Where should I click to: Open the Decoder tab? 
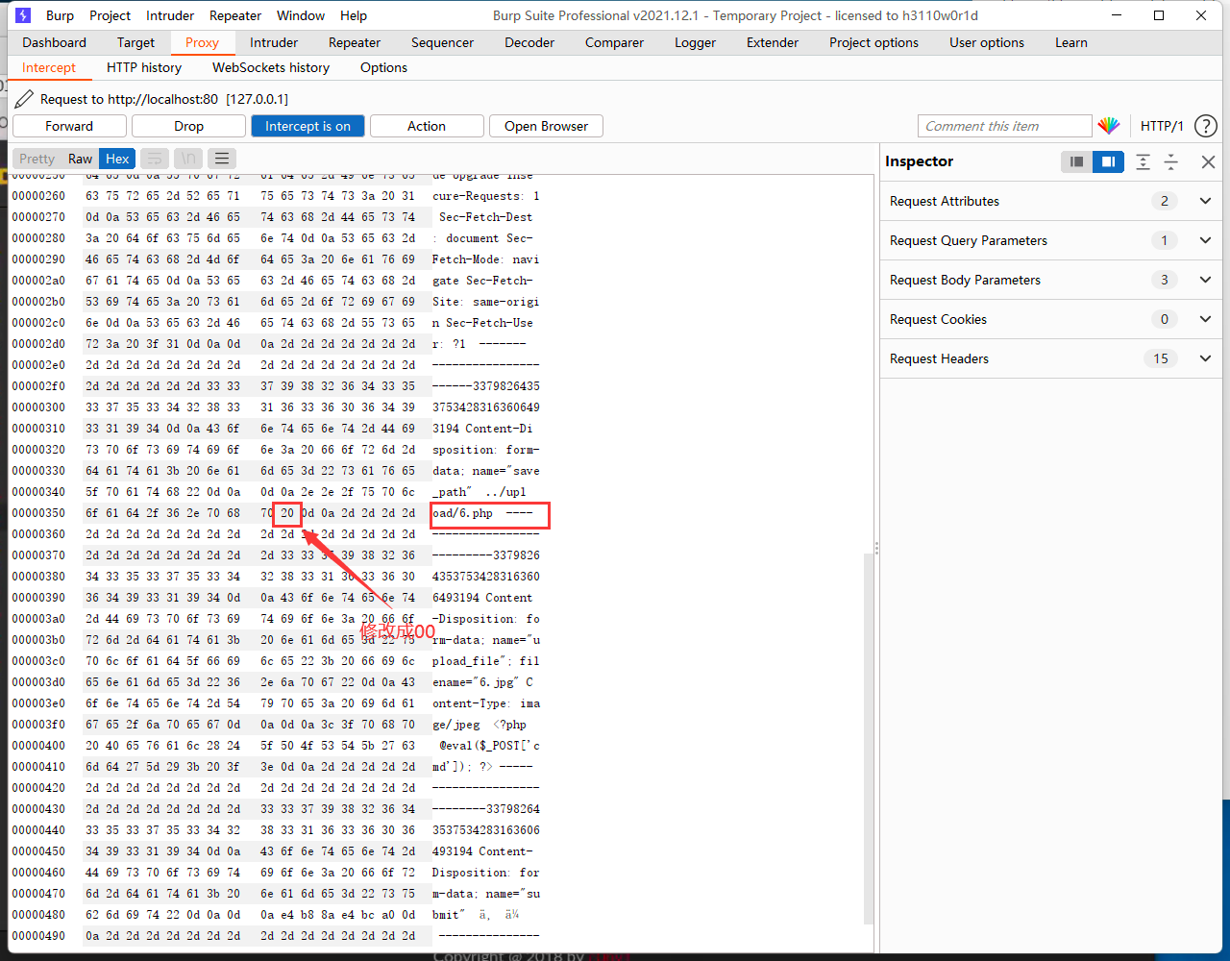click(529, 42)
